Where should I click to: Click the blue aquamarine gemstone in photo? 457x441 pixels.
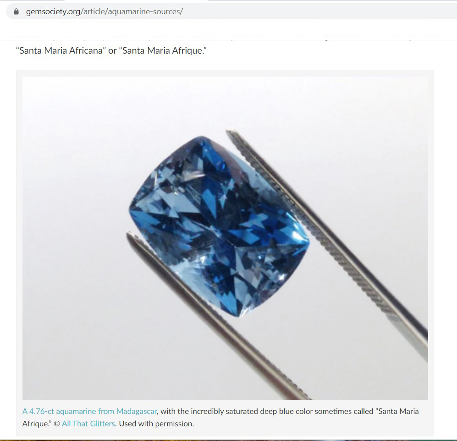tap(219, 226)
